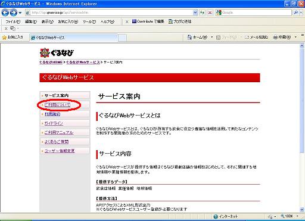Open the お気に入り favorites star button

[x=13, y=37]
